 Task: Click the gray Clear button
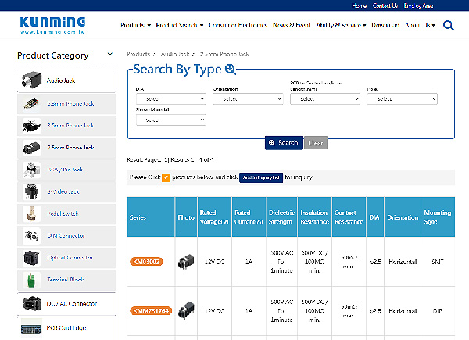click(x=316, y=143)
